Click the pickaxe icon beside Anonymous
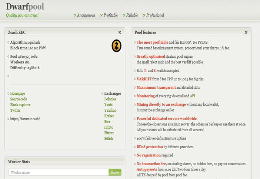The image size is (260, 179). pos(75,16)
